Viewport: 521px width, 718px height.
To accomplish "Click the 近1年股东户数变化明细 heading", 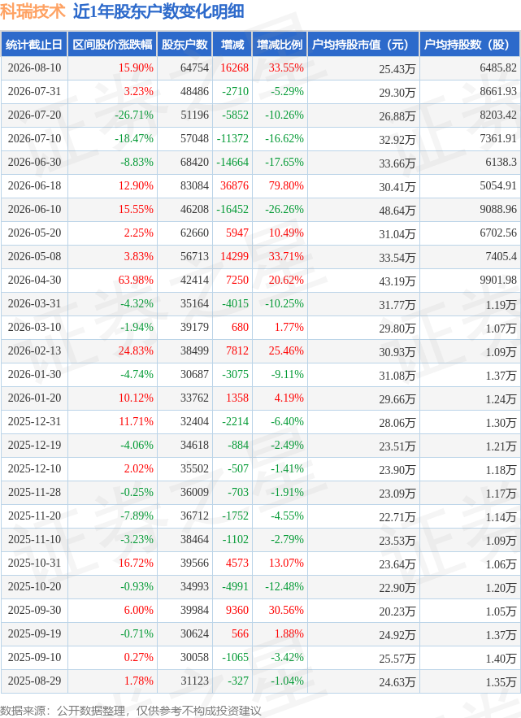I will coord(158,11).
